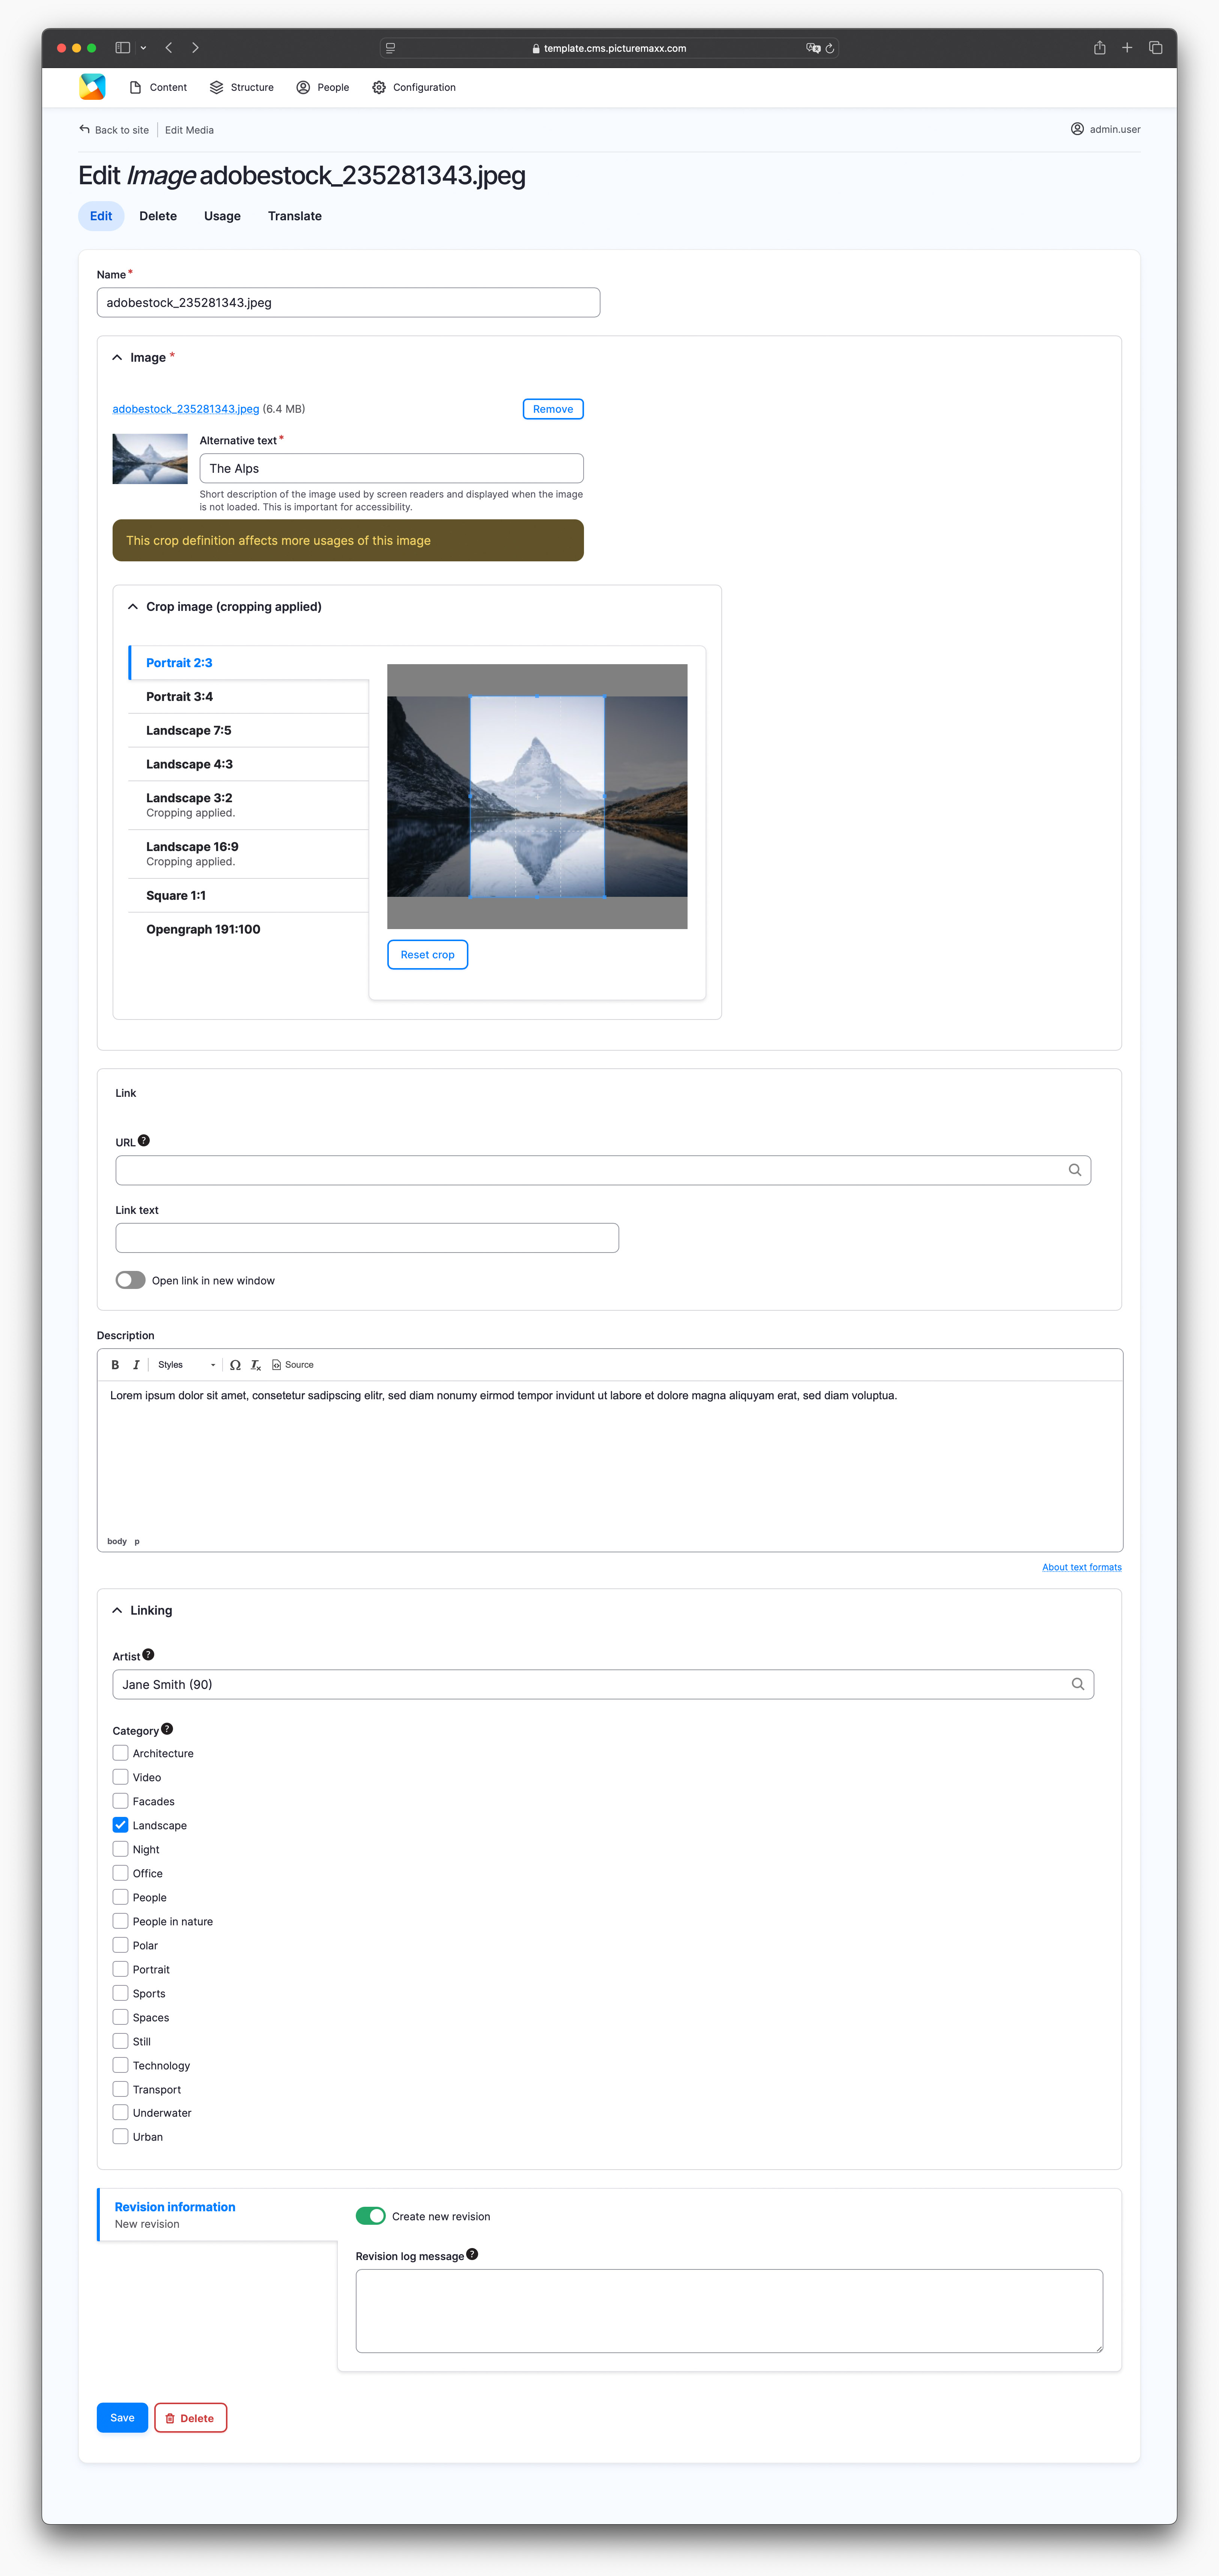Remove the uploaded image file
The width and height of the screenshot is (1219, 2576).
coord(553,409)
